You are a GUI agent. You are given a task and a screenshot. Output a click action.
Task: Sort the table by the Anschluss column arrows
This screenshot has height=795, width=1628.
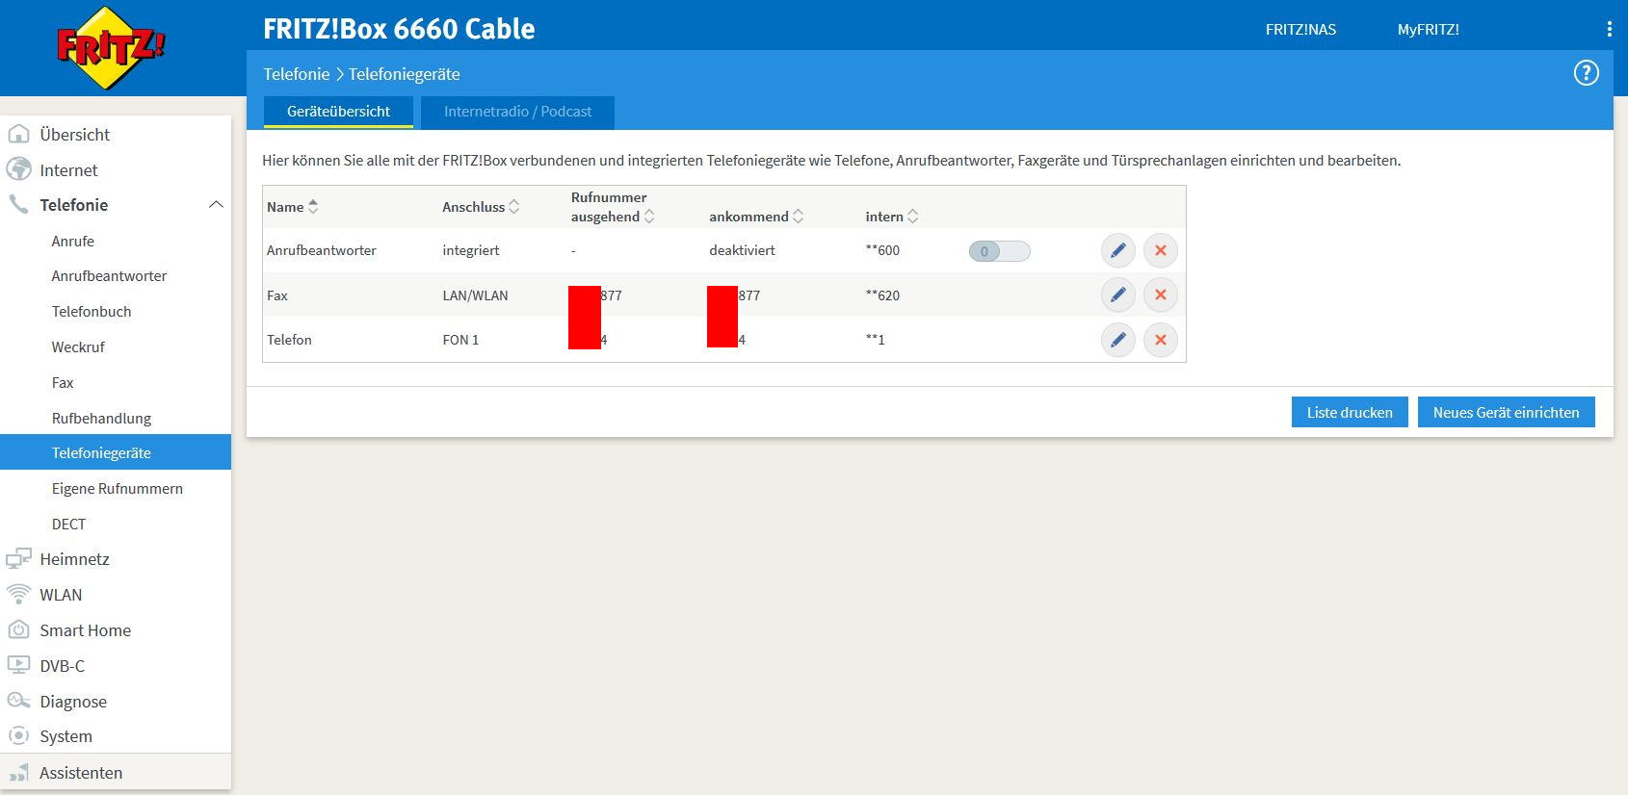513,206
